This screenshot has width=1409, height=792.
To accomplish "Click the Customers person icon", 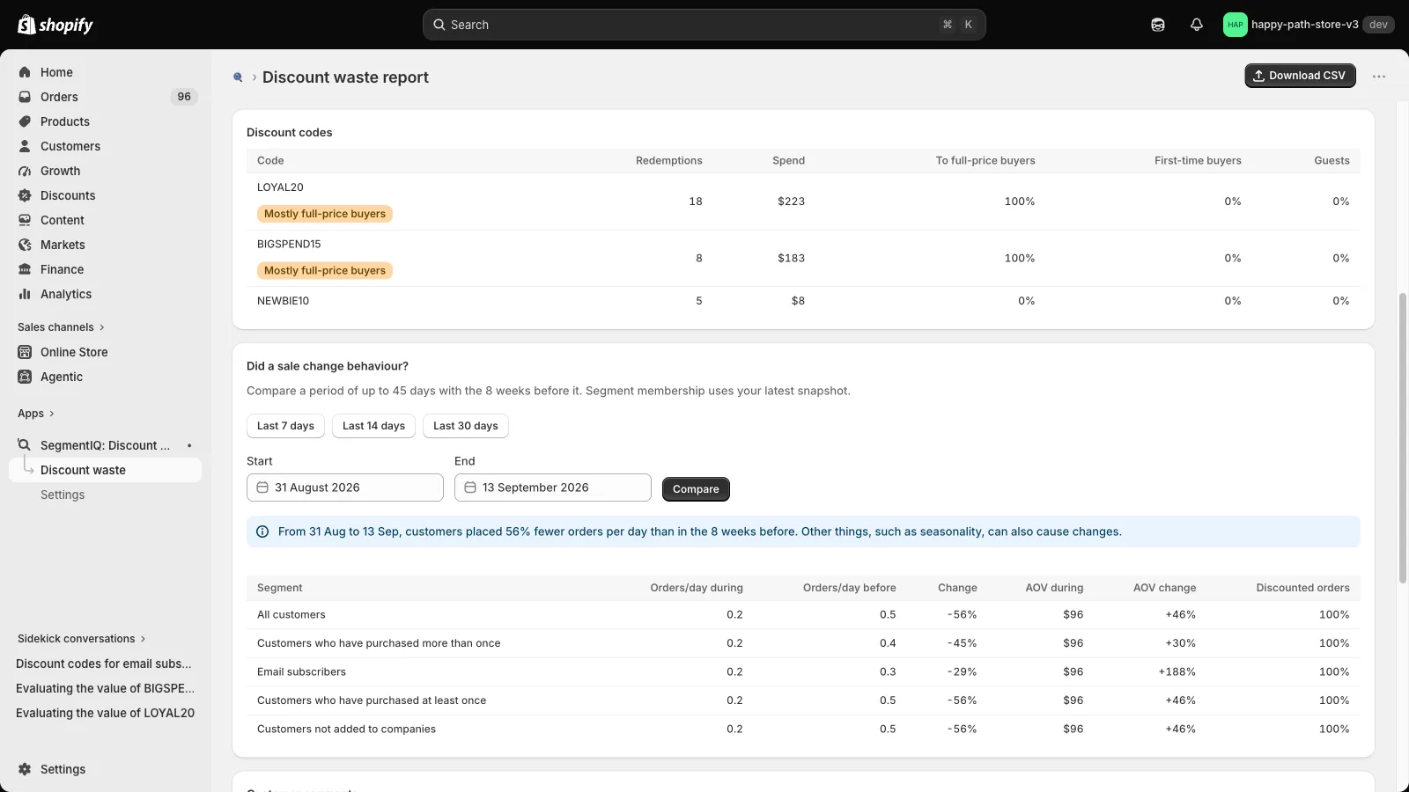I will point(25,146).
